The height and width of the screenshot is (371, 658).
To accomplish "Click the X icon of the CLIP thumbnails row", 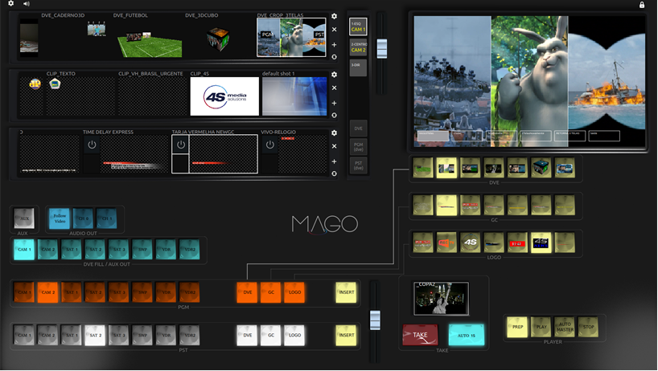I will (334, 88).
